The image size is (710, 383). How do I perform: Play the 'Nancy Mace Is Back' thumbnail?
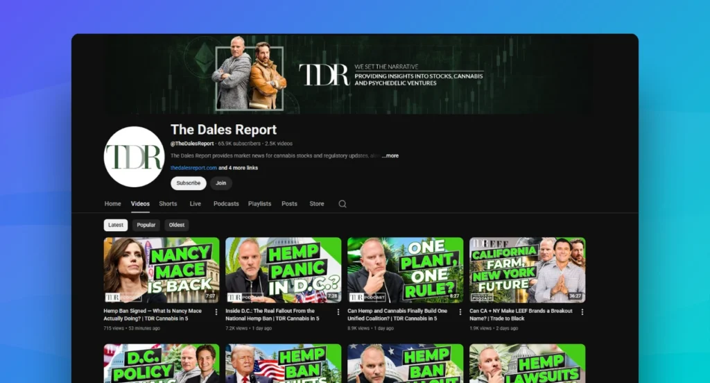tap(161, 270)
